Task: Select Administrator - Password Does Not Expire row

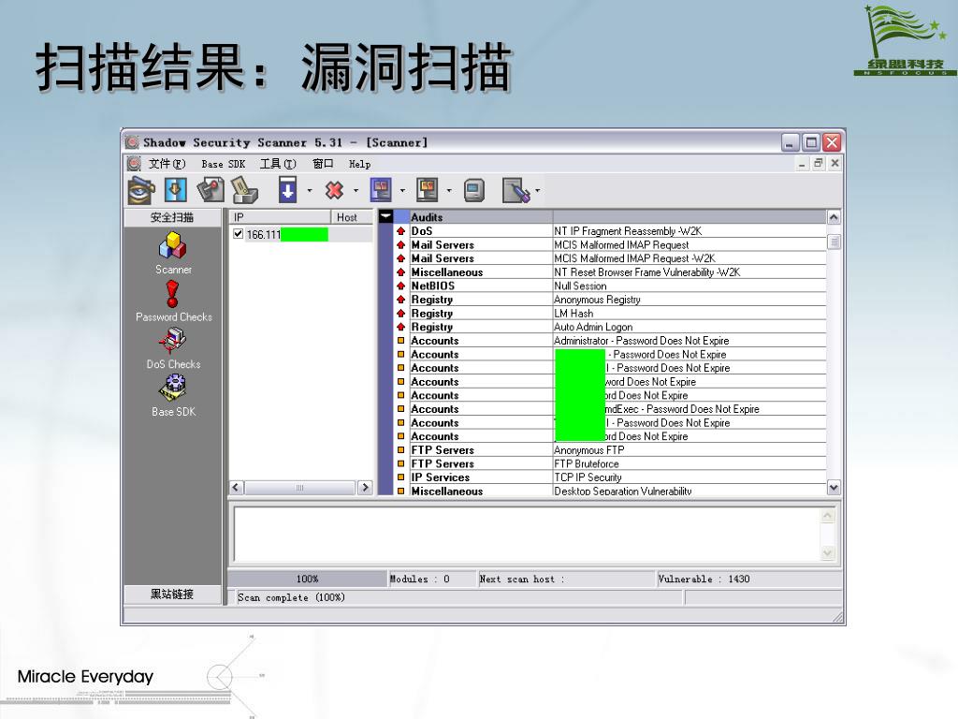Action: click(612, 341)
